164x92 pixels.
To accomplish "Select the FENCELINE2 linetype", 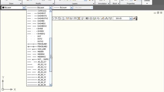I will tap(38, 47).
